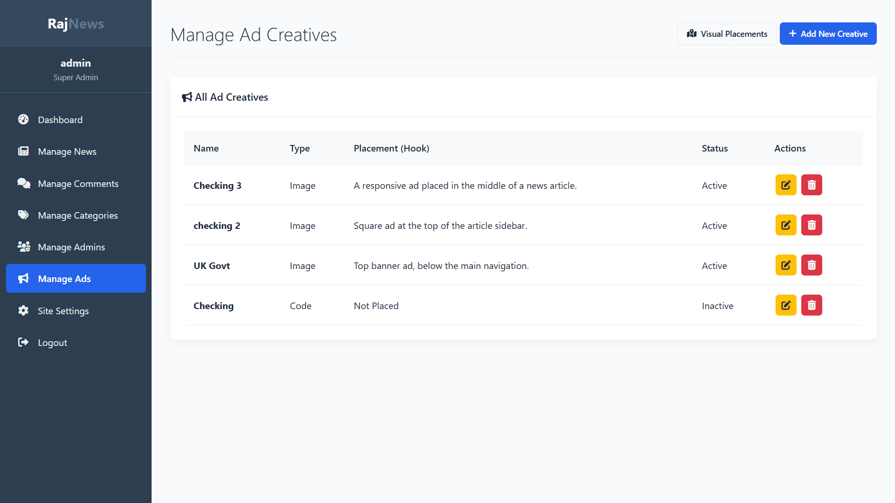
Task: Navigate to Manage Categories
Action: [x=77, y=215]
